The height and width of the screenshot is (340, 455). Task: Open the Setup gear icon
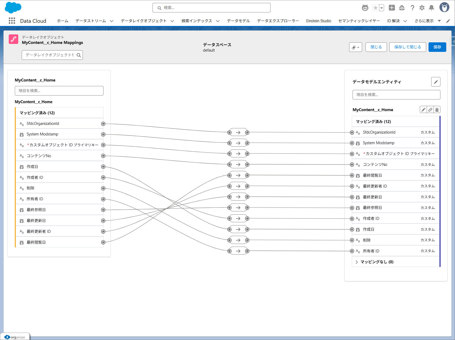pos(422,8)
